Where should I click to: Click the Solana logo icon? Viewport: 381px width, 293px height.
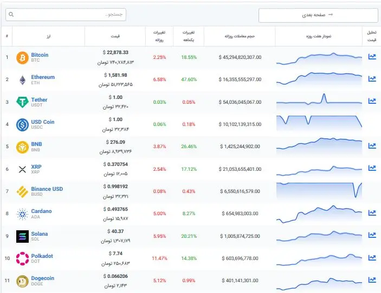point(22,236)
